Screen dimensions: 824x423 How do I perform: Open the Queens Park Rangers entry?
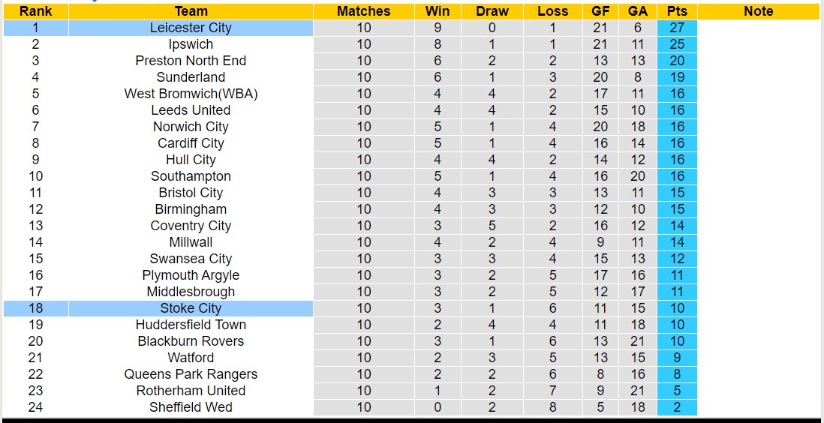tap(191, 374)
